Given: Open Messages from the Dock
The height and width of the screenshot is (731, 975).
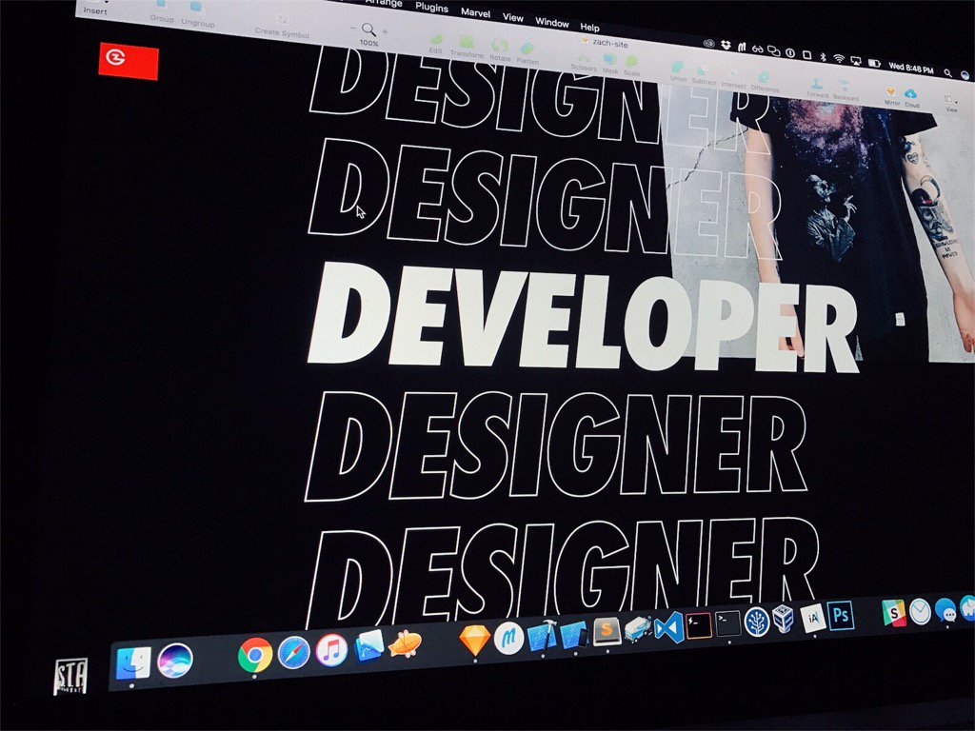Looking at the screenshot, I should 945,610.
